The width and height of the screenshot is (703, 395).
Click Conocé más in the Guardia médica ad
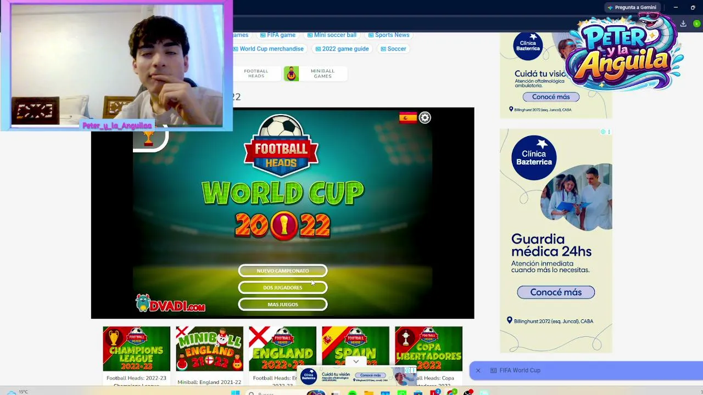[556, 292]
